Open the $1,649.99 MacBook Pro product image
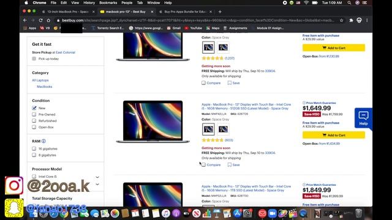Image resolution: width=392 pixels, height=220 pixels. coord(153,122)
